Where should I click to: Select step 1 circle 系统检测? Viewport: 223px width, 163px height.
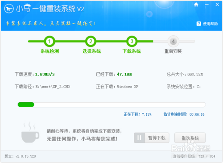[x=50, y=42]
